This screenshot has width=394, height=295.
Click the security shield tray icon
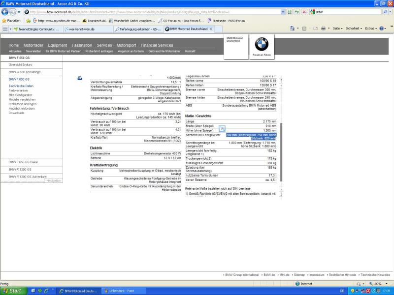[x=353, y=291]
